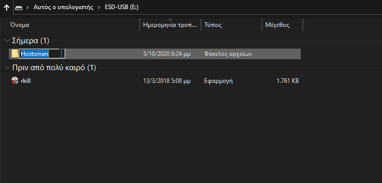Click ESD-USB (E:) breadcrumb

tap(122, 7)
